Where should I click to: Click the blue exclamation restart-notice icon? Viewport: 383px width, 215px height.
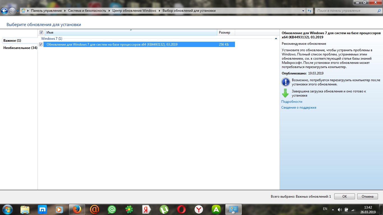coord(285,82)
